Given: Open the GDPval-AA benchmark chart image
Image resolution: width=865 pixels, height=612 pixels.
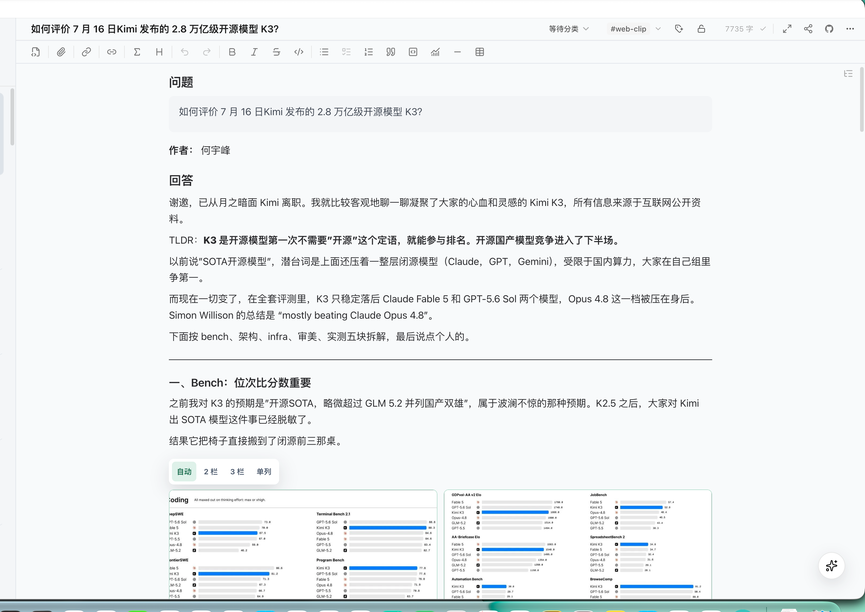Looking at the screenshot, I should tap(578, 544).
